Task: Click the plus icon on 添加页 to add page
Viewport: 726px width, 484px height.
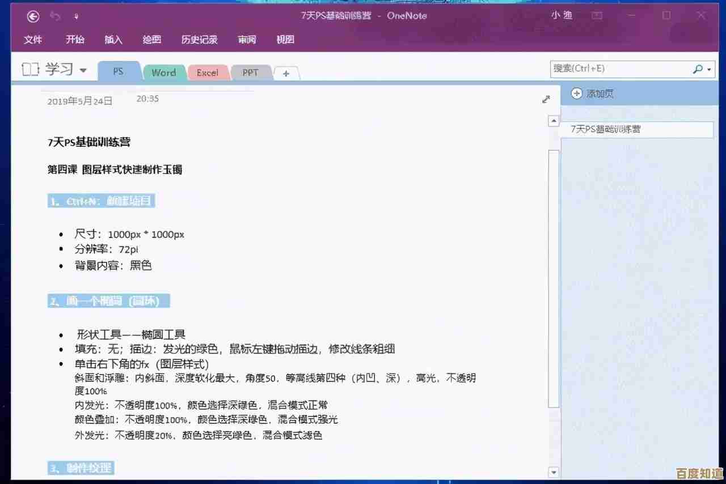Action: point(576,93)
